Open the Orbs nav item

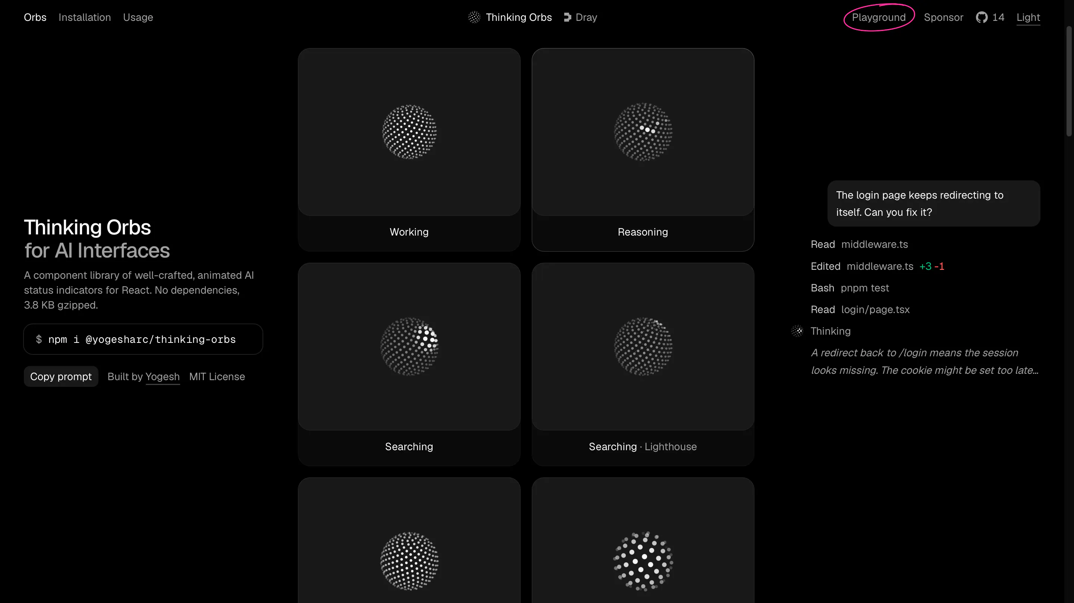pyautogui.click(x=35, y=17)
